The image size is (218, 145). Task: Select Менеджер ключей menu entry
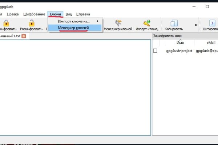(x=73, y=28)
